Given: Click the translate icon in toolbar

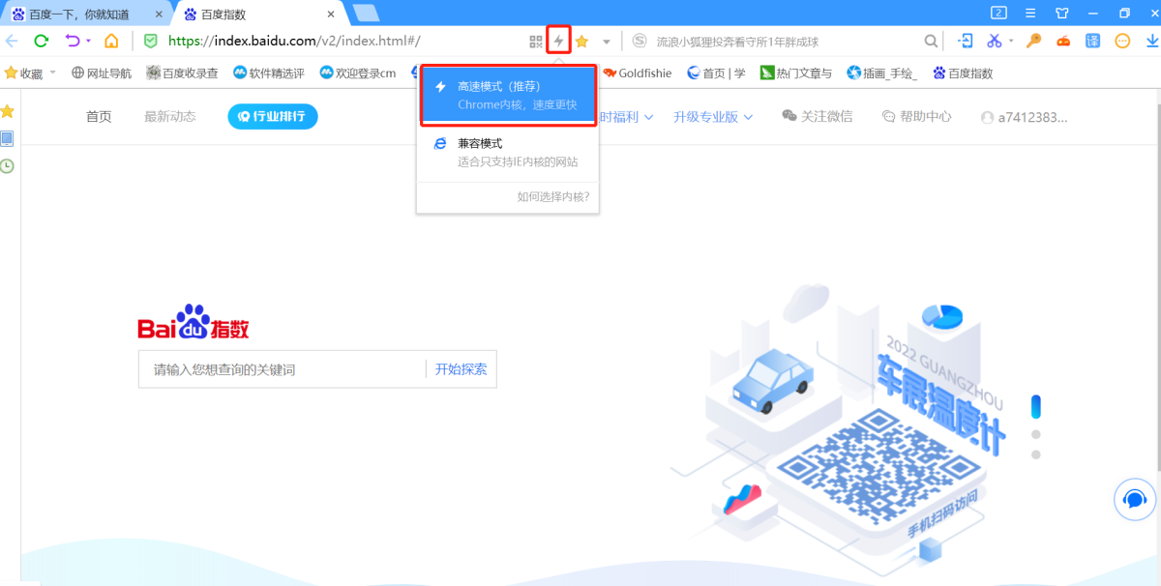Looking at the screenshot, I should [1092, 41].
